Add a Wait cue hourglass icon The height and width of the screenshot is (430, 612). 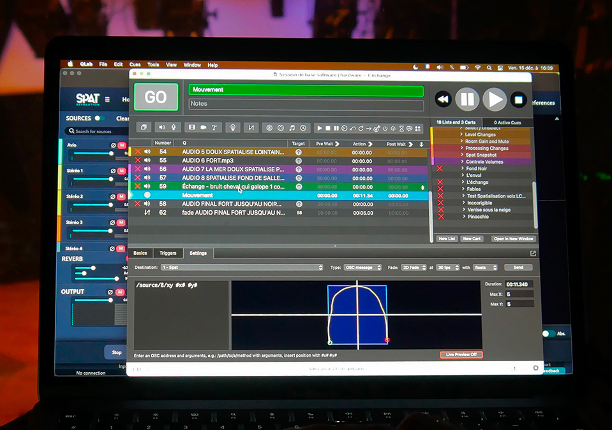tap(401, 129)
